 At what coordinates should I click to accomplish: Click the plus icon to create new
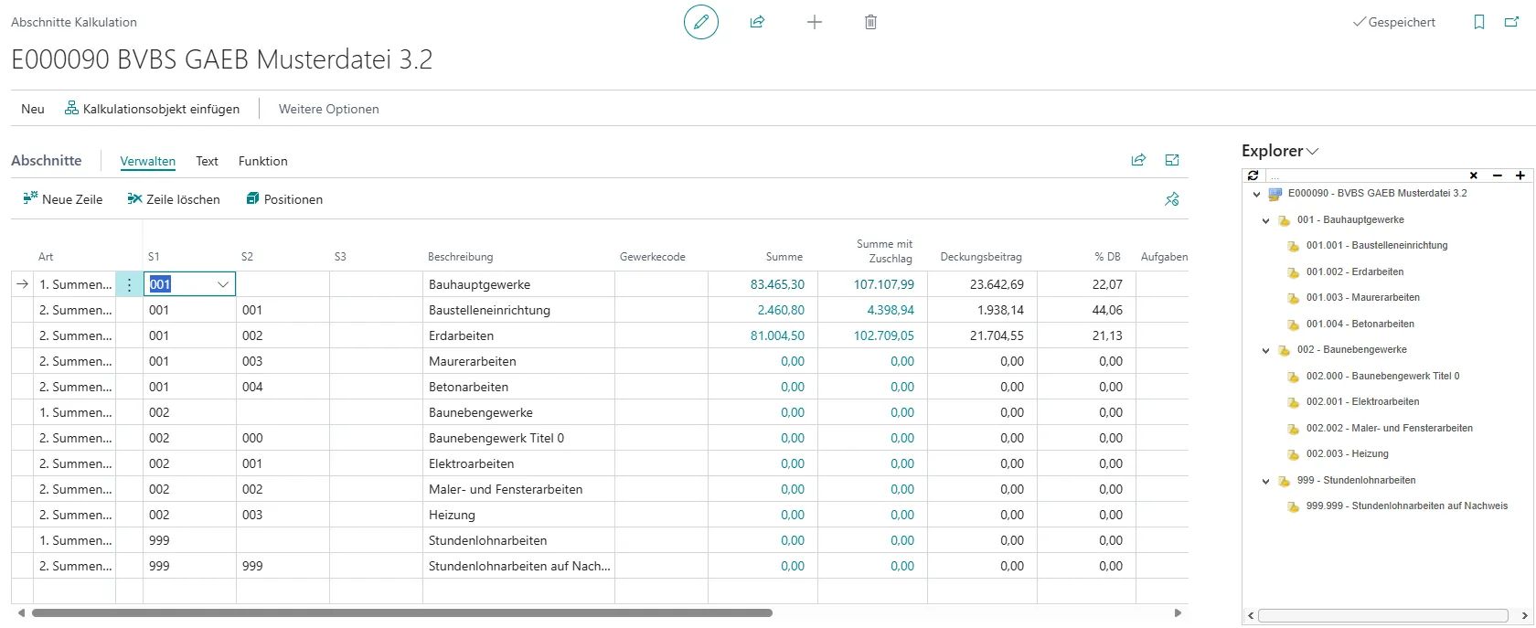coord(815,22)
